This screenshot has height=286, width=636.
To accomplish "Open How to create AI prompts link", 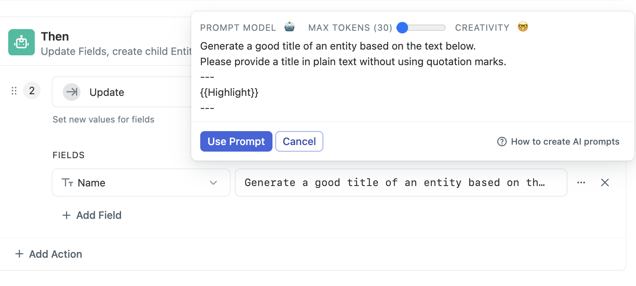I will 565,142.
